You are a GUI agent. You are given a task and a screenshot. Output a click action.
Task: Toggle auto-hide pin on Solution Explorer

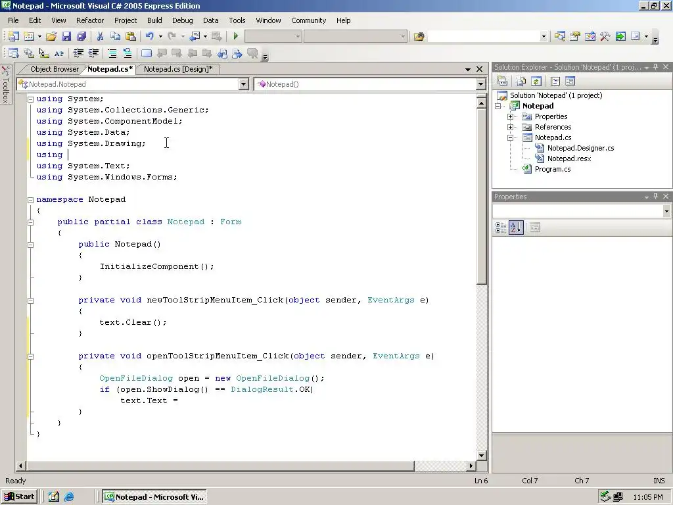pyautogui.click(x=655, y=67)
